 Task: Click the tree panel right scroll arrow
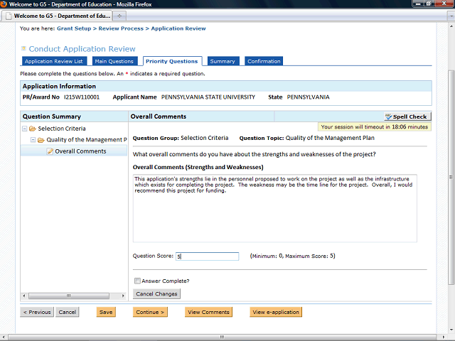pyautogui.click(x=123, y=296)
